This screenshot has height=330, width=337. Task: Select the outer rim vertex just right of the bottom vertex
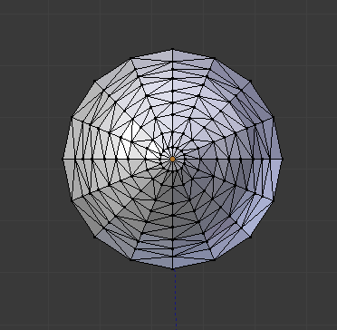pyautogui.click(x=215, y=259)
